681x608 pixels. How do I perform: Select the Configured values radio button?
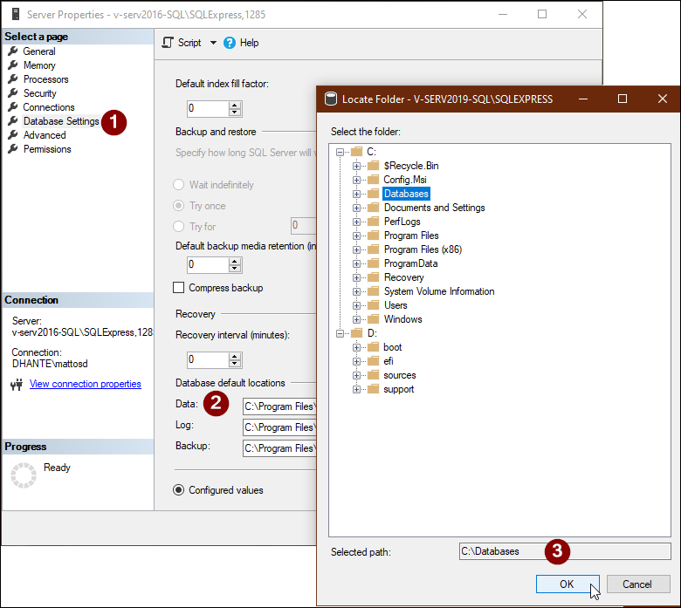178,490
